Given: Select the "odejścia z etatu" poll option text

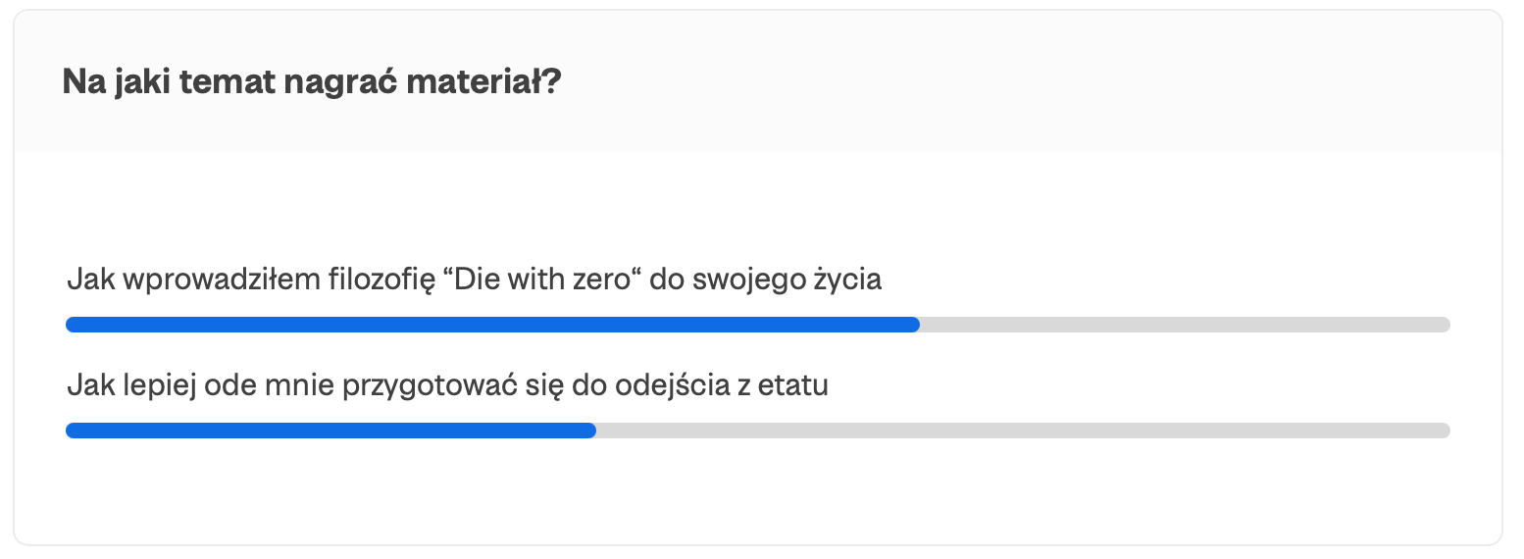Looking at the screenshot, I should [448, 385].
